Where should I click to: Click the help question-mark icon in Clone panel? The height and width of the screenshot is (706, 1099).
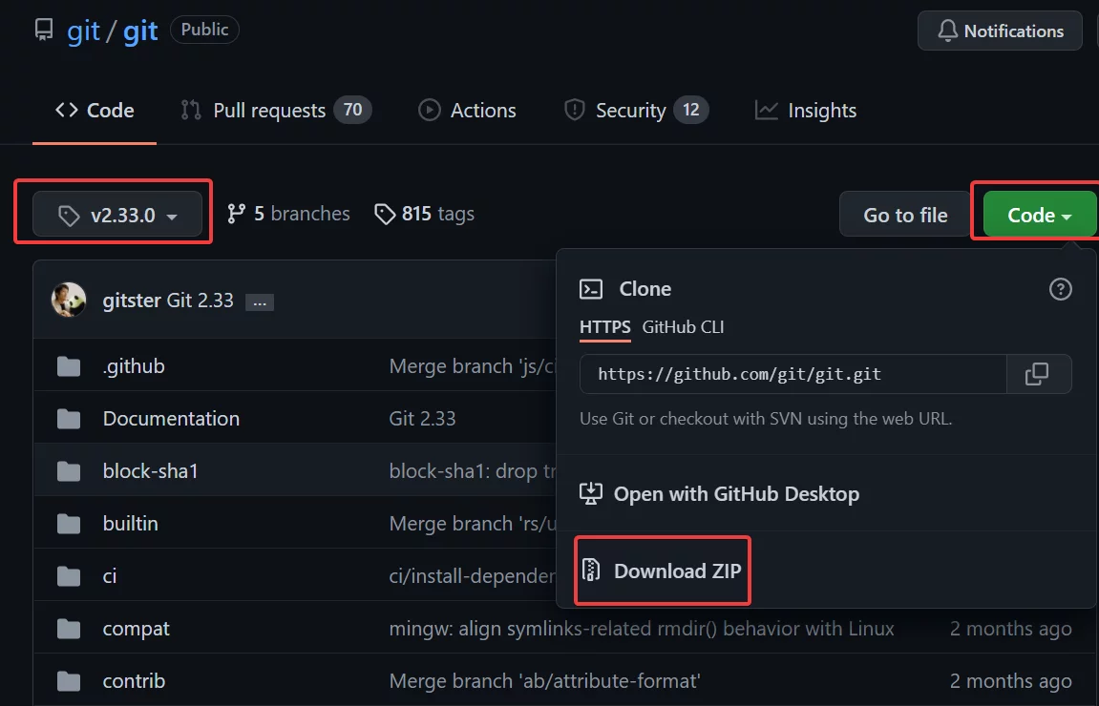pos(1061,288)
